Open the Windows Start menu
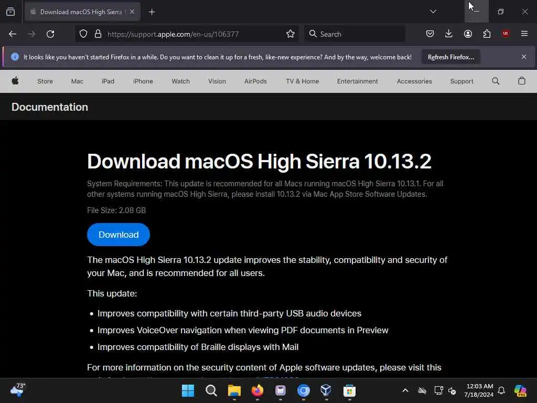Screen dimensions: 537x403 pyautogui.click(x=188, y=390)
